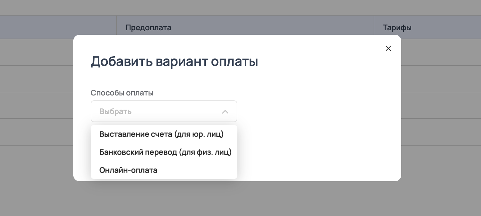The width and height of the screenshot is (481, 216).
Task: Click the blank column header before 'Предоплата'
Action: [58, 28]
